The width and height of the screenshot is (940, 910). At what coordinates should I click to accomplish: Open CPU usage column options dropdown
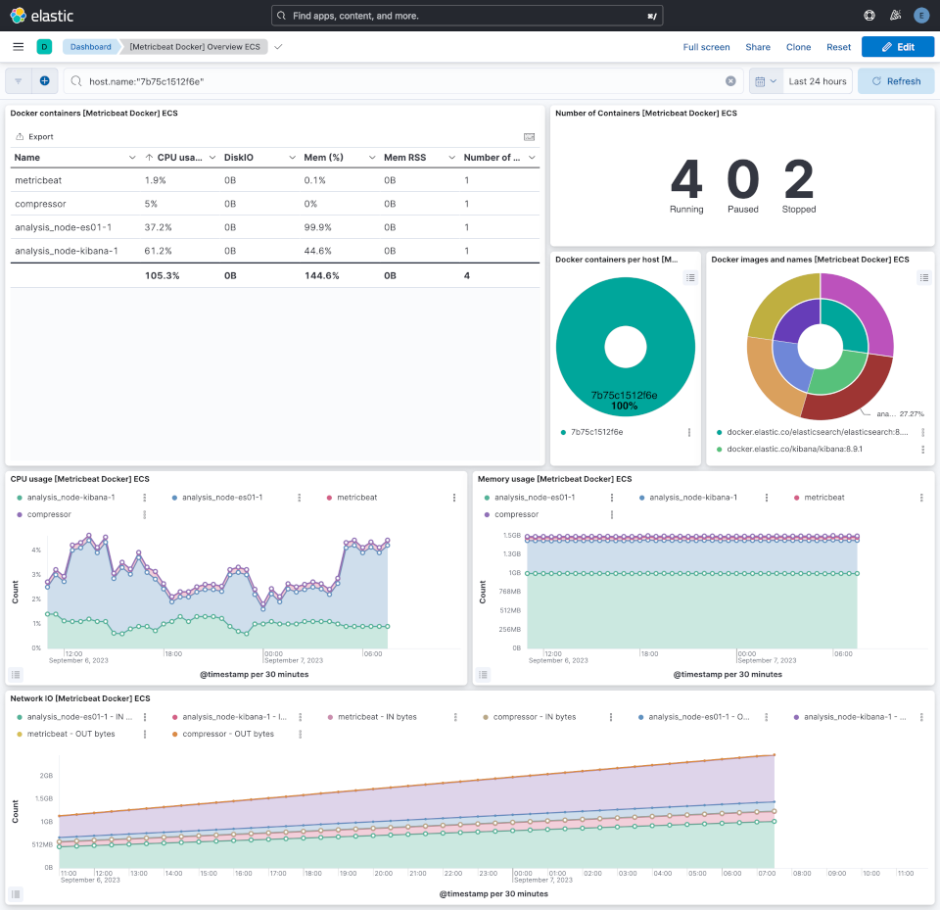tap(212, 158)
